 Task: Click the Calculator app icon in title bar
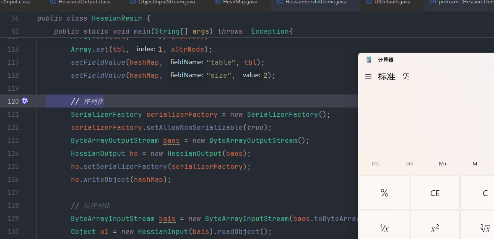pos(369,60)
